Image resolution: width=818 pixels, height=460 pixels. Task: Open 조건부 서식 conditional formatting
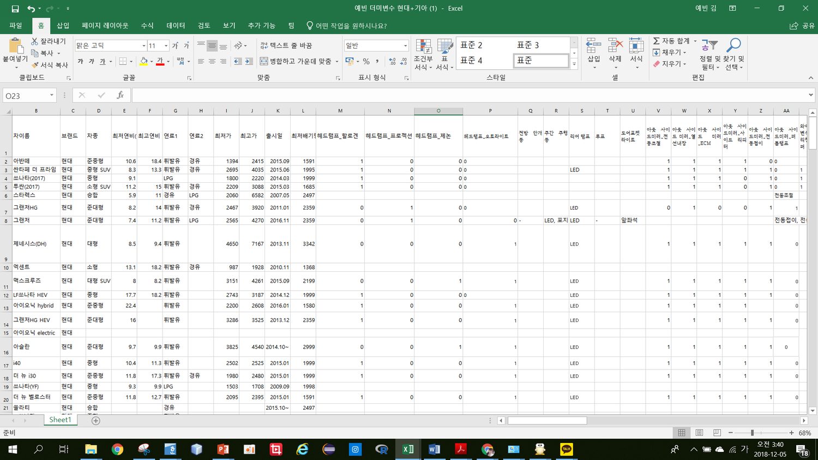[423, 55]
